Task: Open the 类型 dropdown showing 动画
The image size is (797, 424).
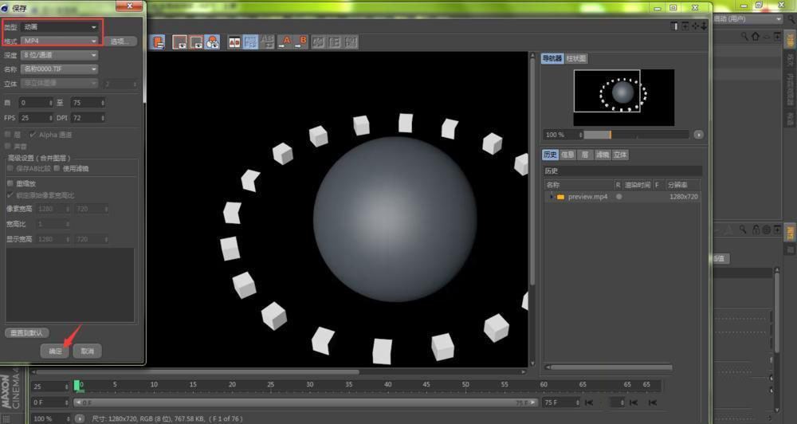Action: click(60, 27)
